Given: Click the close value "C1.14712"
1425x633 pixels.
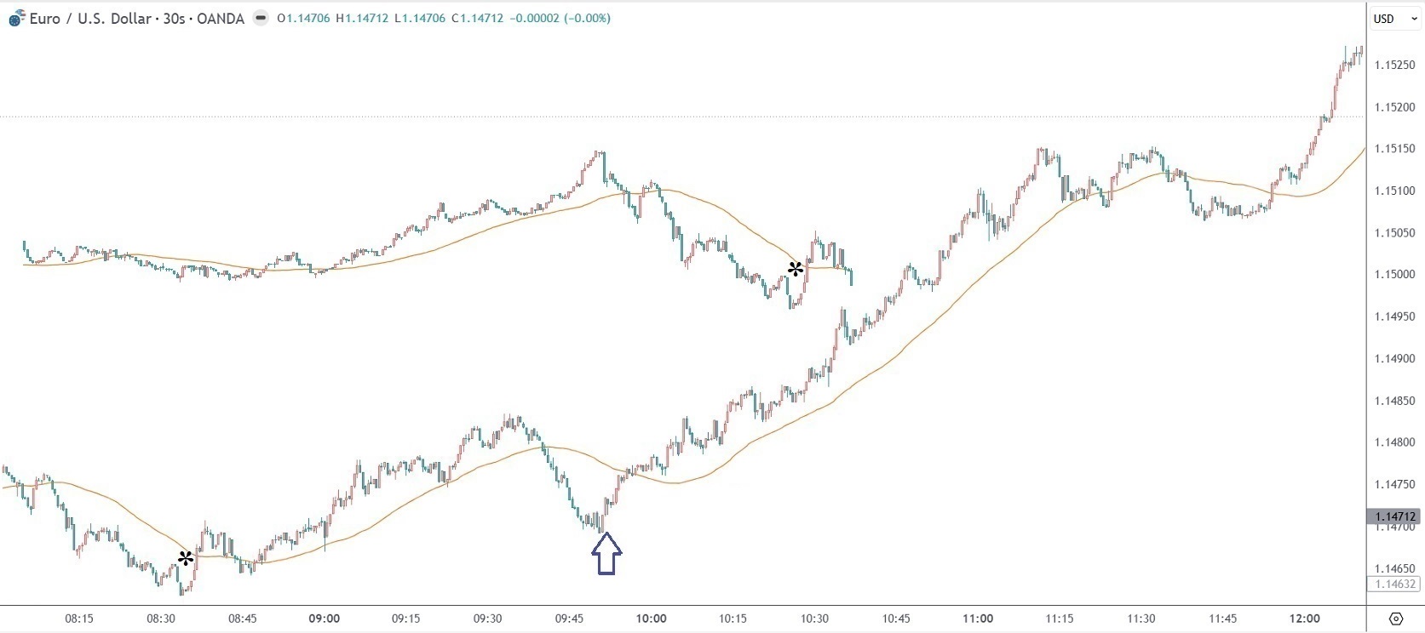Looking at the screenshot, I should (x=477, y=19).
